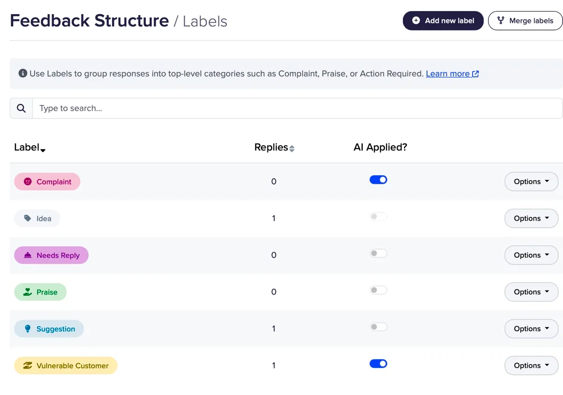Disable AI Applied for Complaint
This screenshot has height=395, width=563.
(378, 179)
